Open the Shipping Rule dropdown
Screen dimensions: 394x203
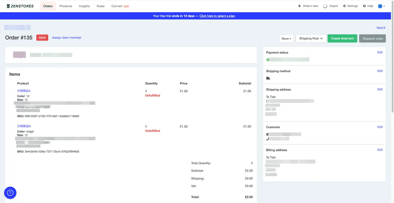point(311,39)
